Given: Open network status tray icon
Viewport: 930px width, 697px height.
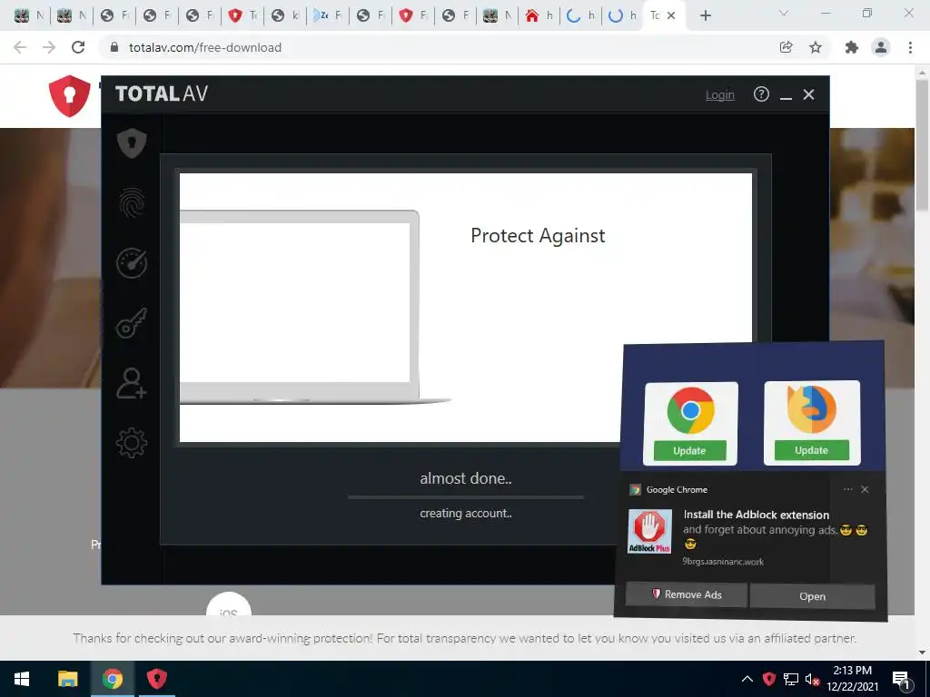Looking at the screenshot, I should coord(791,679).
